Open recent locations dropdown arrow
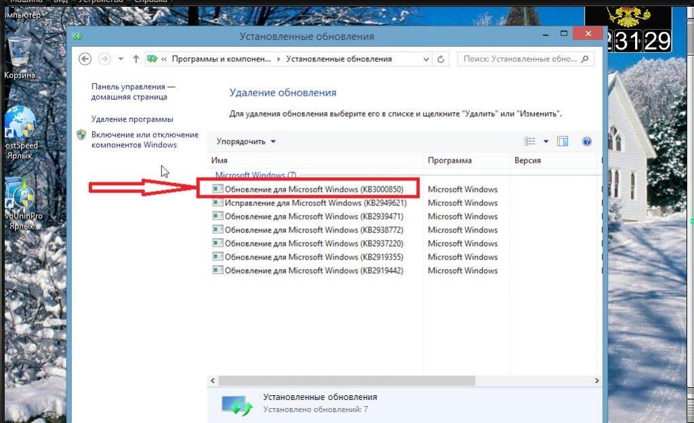The image size is (694, 423). 121,59
